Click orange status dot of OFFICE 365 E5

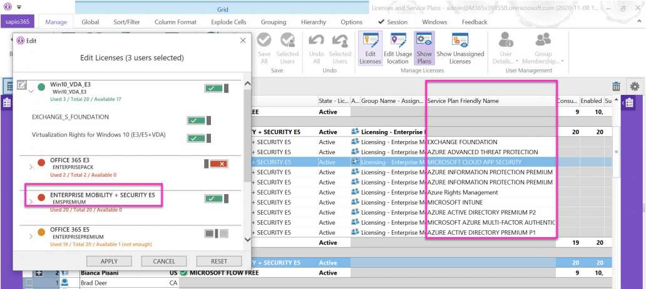pos(41,233)
